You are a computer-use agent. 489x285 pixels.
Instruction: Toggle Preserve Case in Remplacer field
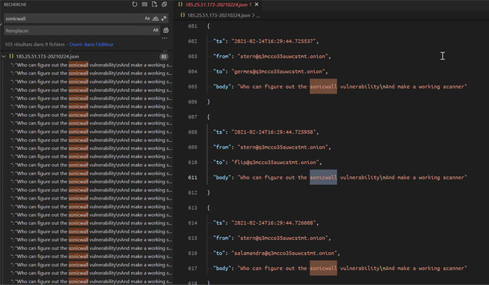click(156, 30)
